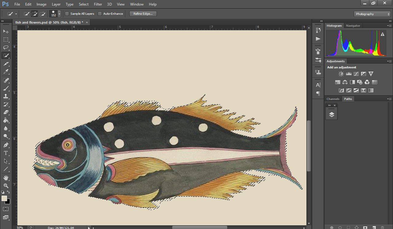Switch to the Navigator tab
Screen dimensions: 393x229
click(x=353, y=26)
